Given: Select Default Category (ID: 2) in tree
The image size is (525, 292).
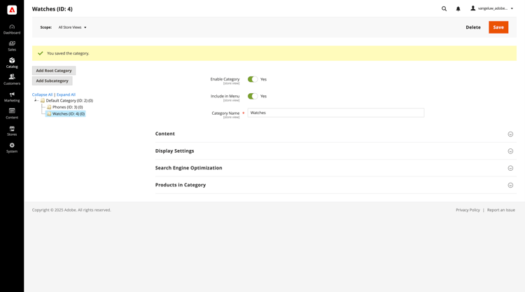Looking at the screenshot, I should (x=69, y=100).
